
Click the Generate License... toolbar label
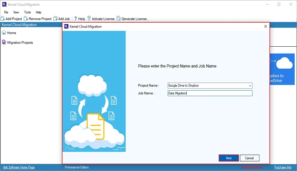click(x=135, y=19)
